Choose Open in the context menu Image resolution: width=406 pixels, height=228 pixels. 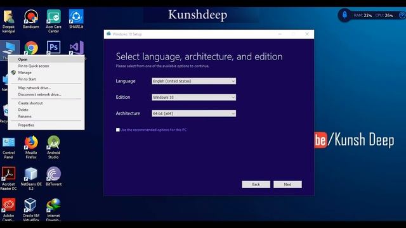click(x=46, y=59)
